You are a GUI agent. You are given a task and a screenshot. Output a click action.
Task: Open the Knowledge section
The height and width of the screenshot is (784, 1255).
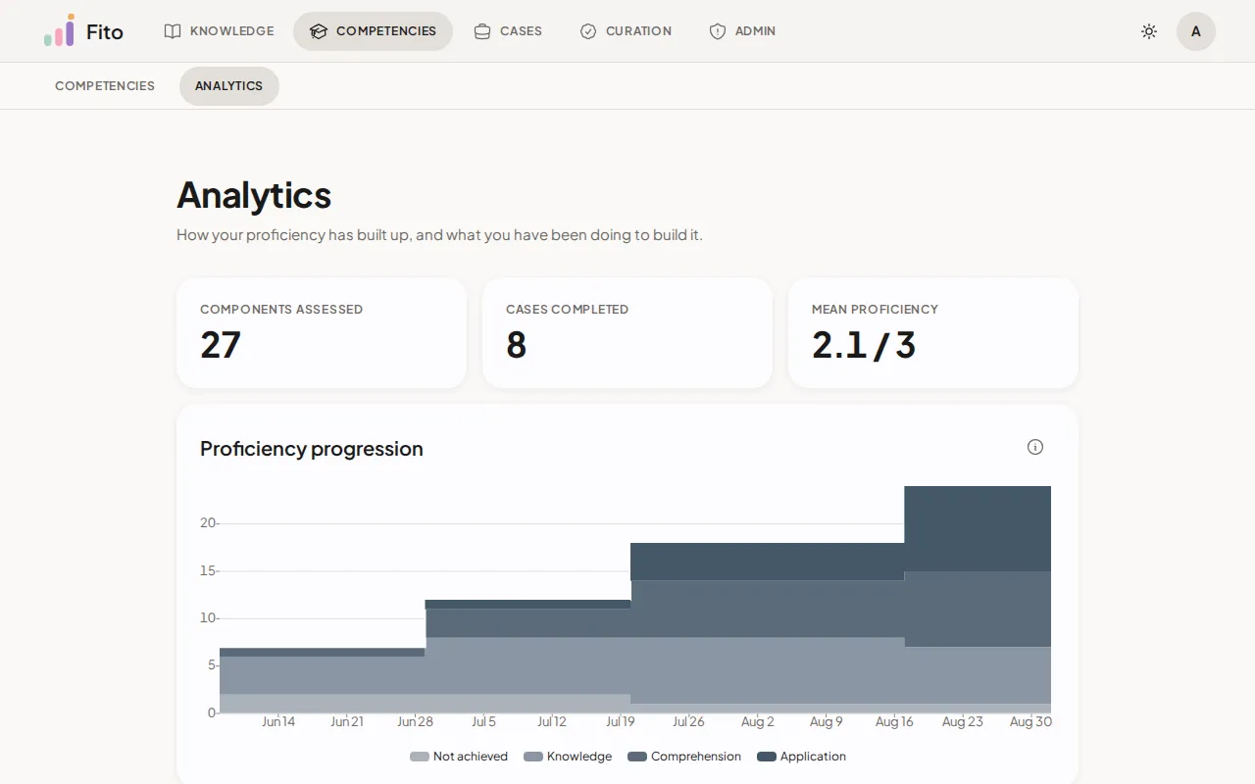point(220,31)
